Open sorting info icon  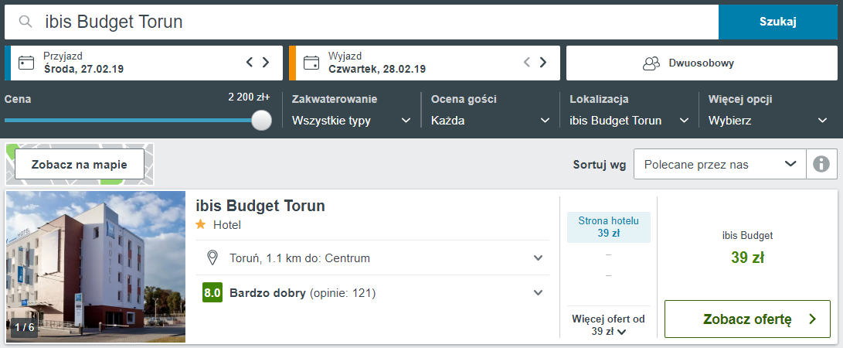click(821, 164)
